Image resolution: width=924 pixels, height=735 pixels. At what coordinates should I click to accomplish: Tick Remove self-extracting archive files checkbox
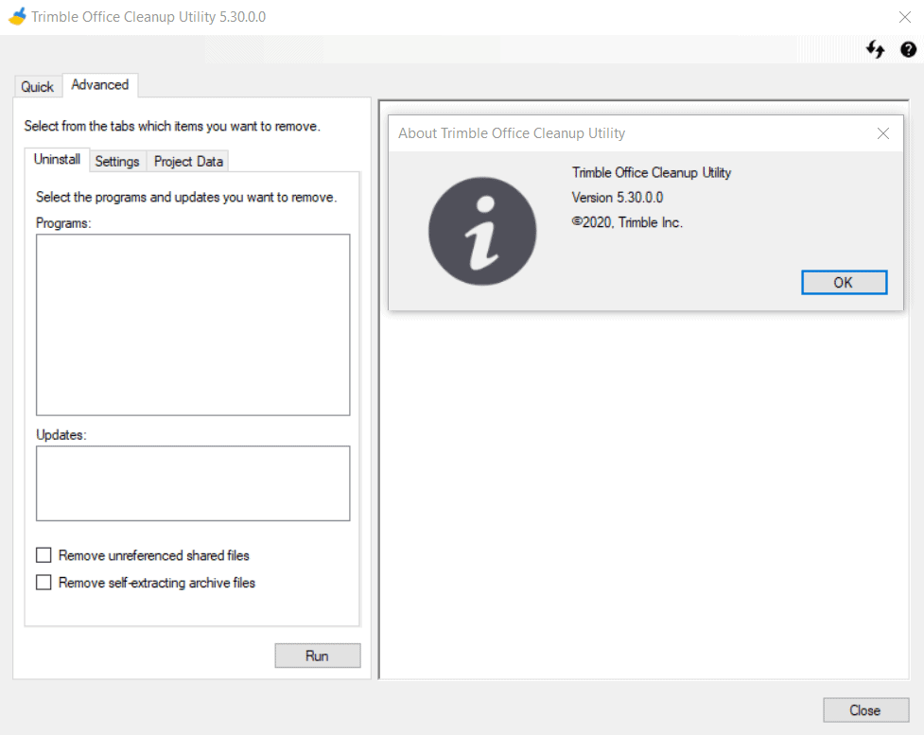44,583
